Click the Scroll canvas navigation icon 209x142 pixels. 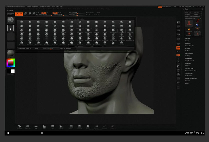pyautogui.click(x=178, y=23)
